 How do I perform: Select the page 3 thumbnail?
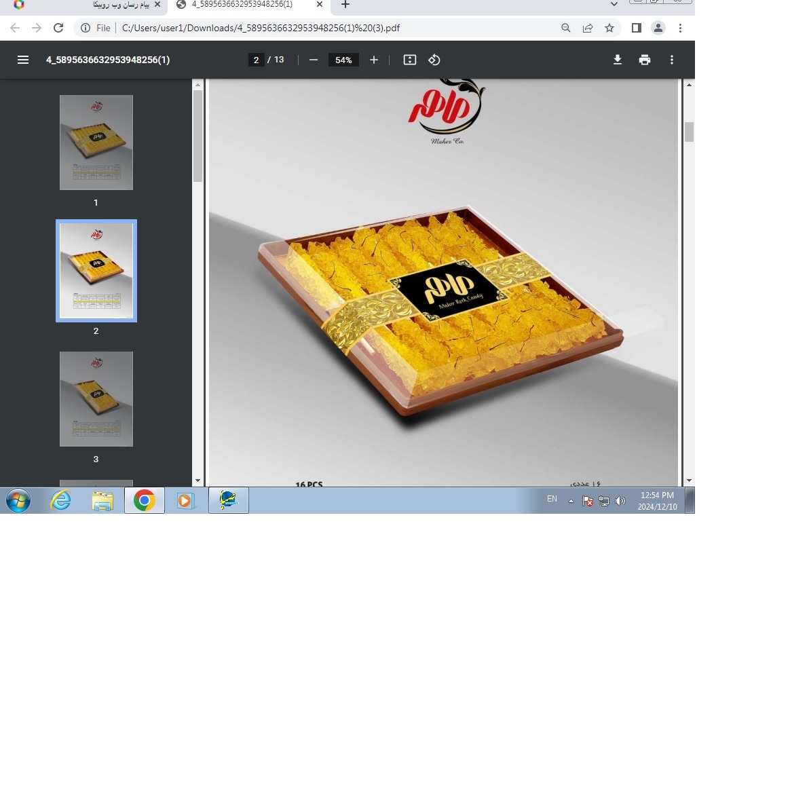point(96,399)
